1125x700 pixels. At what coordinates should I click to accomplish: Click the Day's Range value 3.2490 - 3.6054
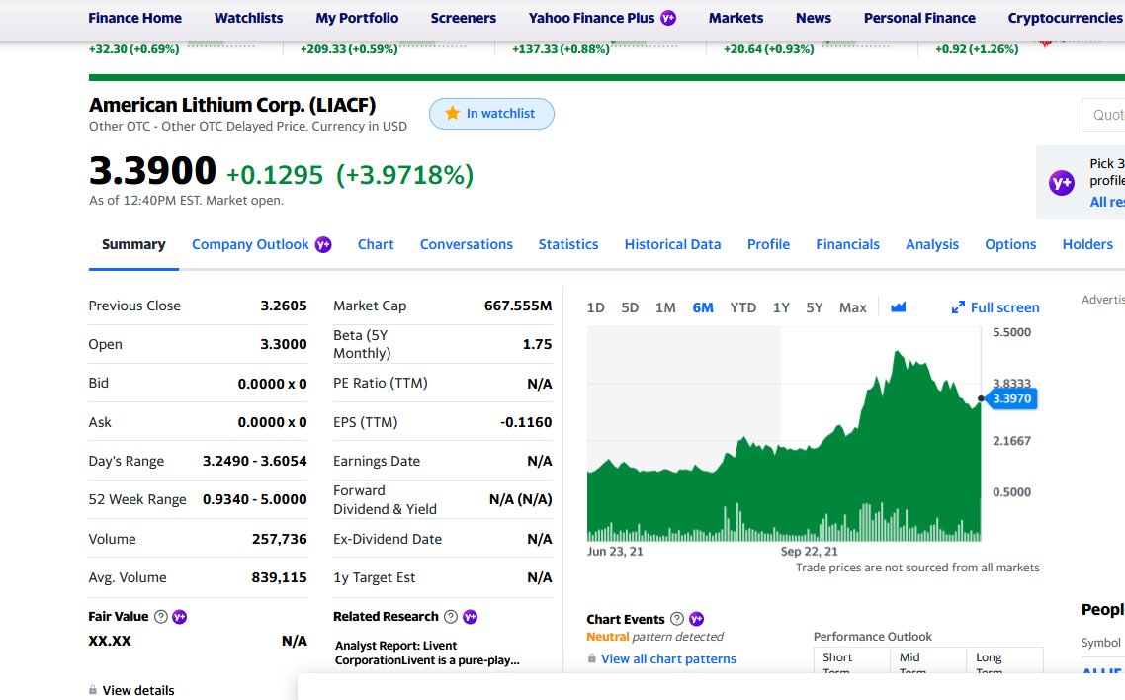pos(255,461)
